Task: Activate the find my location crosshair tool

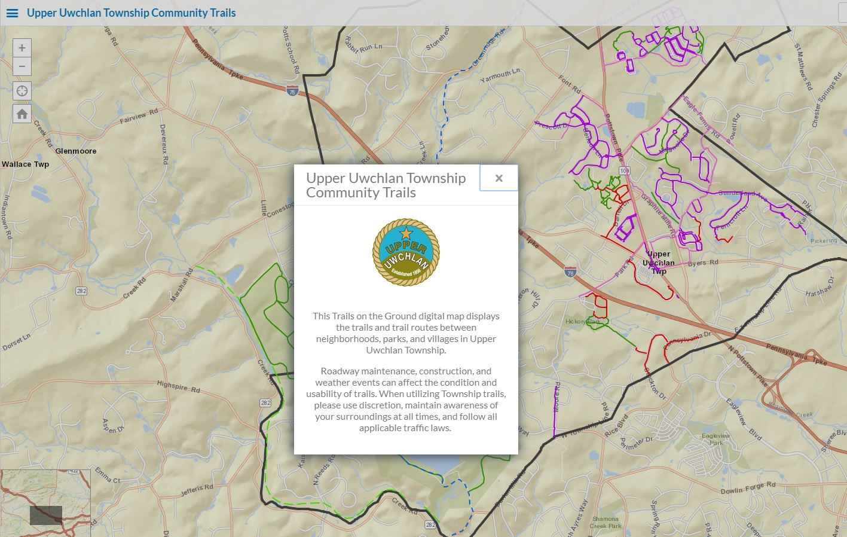Action: 22,90
